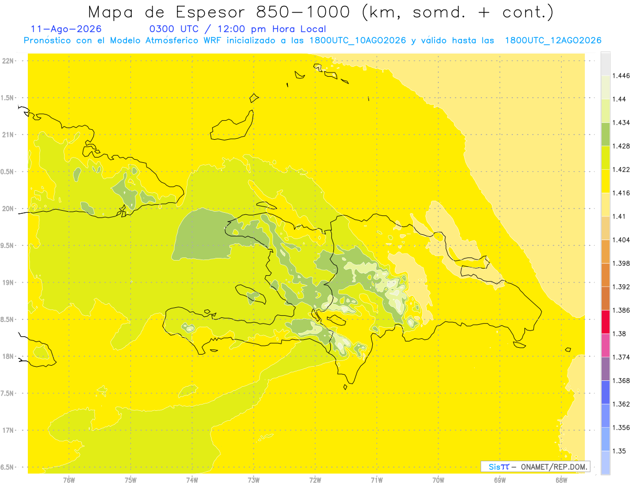Click the legend value '1.374'
Image resolution: width=630 pixels, height=487 pixels.
pyautogui.click(x=622, y=357)
